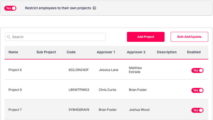Image resolution: width=213 pixels, height=120 pixels.
Task: Click the Code column header
Action: 71,52
